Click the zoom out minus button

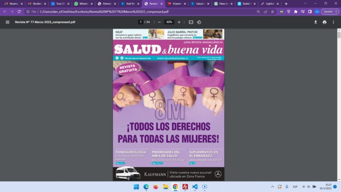click(x=159, y=22)
